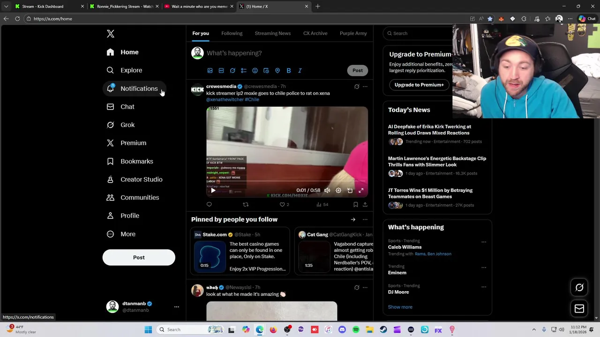Schedule the post using the calendar icon
This screenshot has width=600, height=337.
[266, 71]
